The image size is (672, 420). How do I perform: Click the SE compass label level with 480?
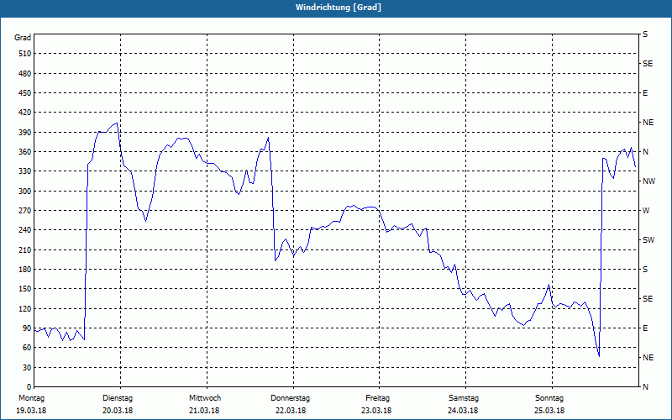648,64
